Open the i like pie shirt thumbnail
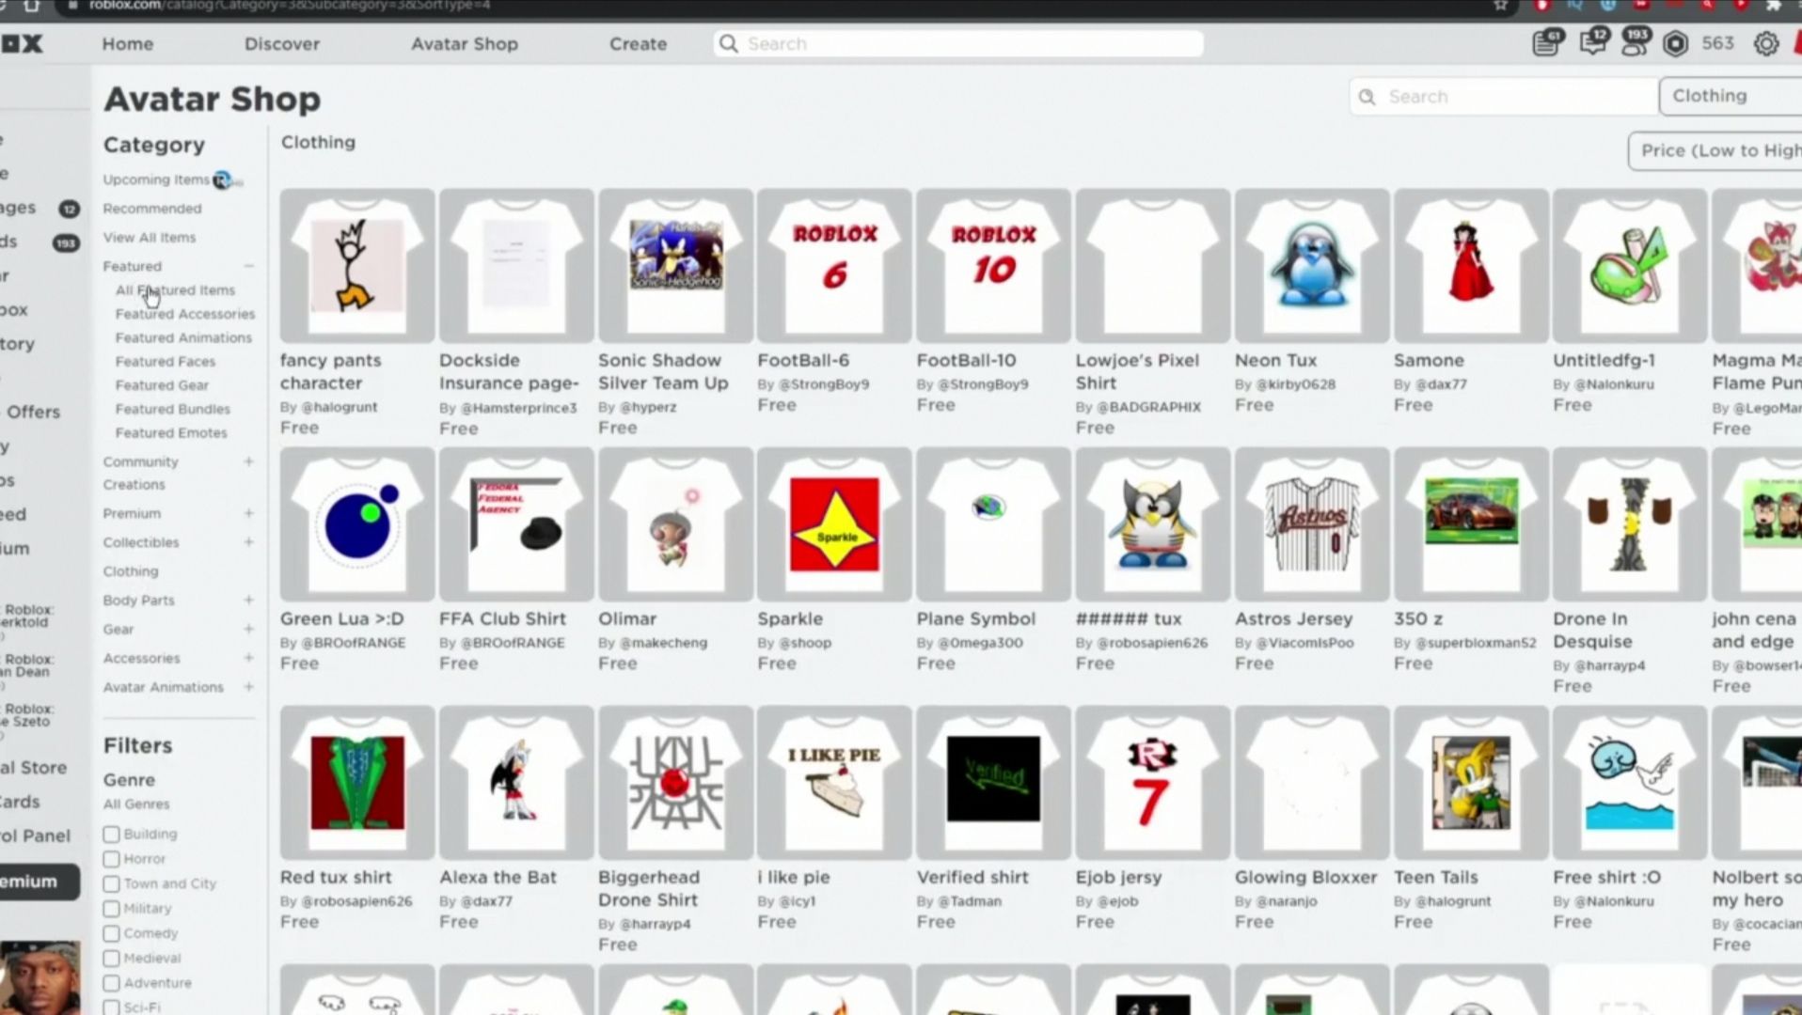Screen dimensions: 1802x1015 (x=834, y=783)
